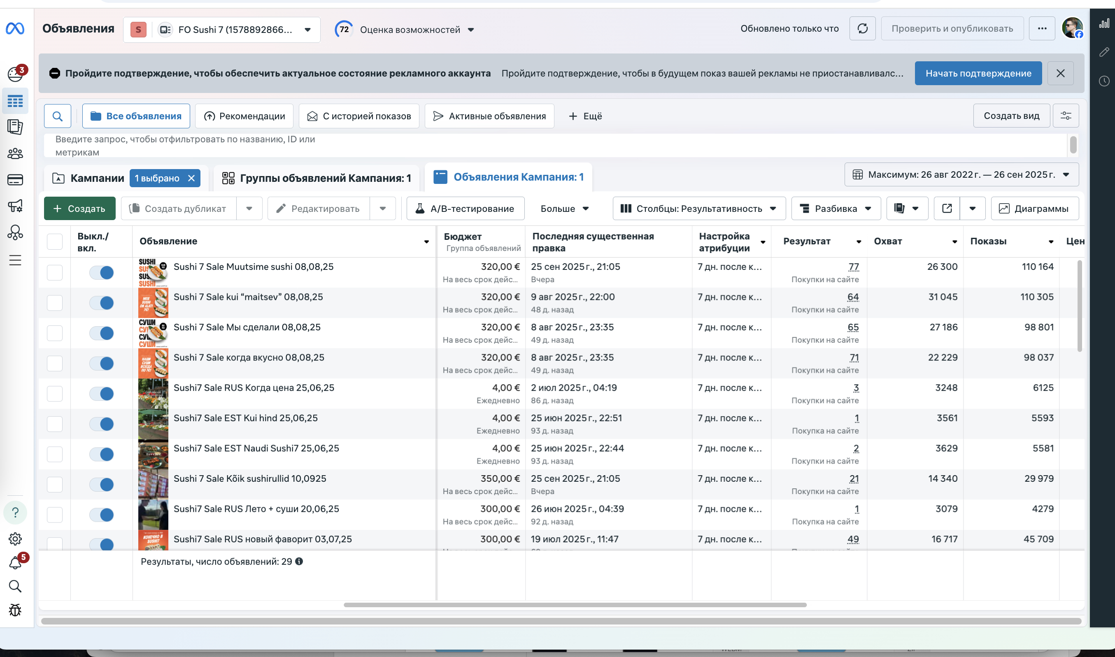Check the Sushi 7 Sale Мы сделали row
The width and height of the screenshot is (1115, 657).
54,333
